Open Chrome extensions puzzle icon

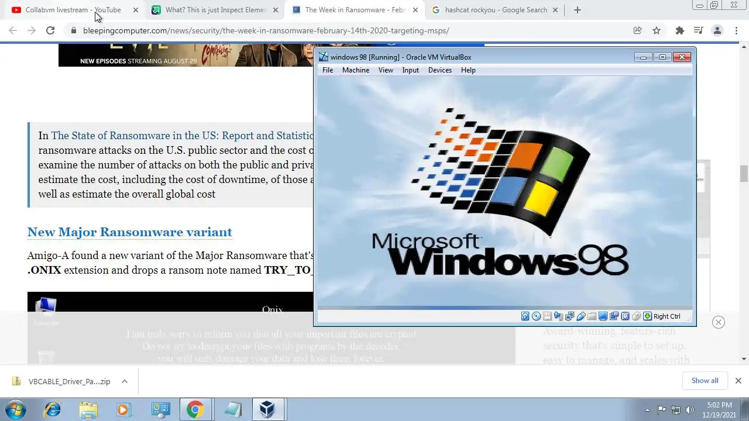pos(679,30)
